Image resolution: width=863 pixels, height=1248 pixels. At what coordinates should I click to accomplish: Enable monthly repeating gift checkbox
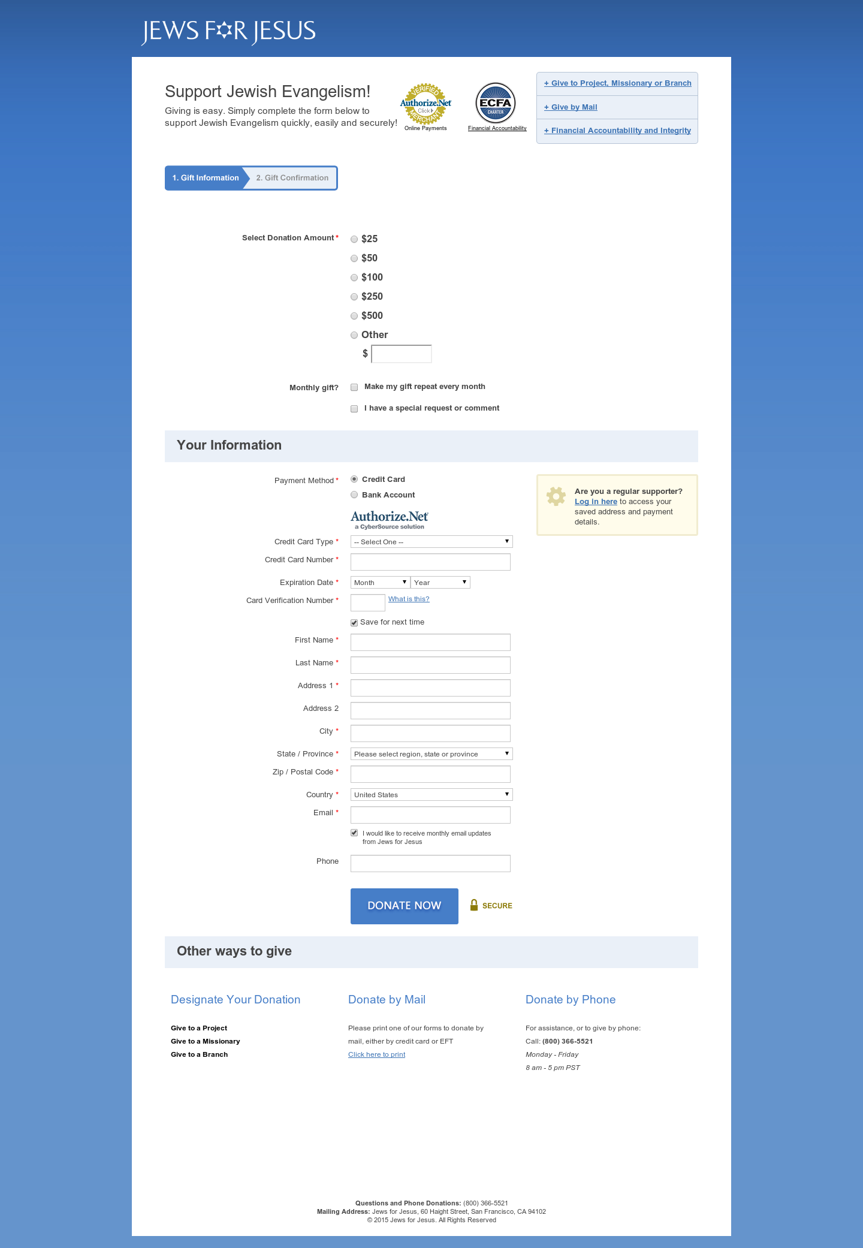(x=354, y=387)
